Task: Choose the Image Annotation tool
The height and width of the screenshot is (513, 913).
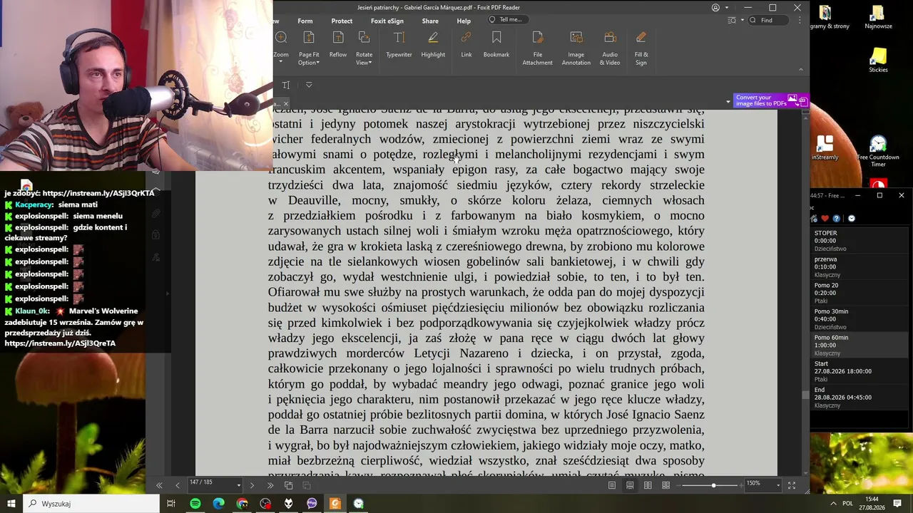Action: click(x=576, y=48)
